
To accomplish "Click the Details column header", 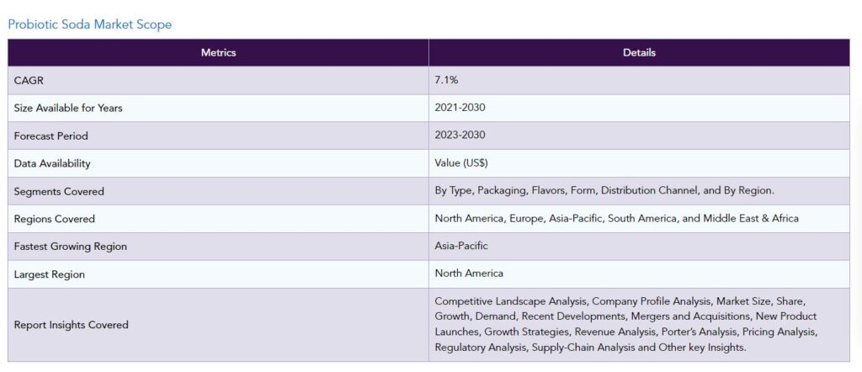I will pos(639,52).
